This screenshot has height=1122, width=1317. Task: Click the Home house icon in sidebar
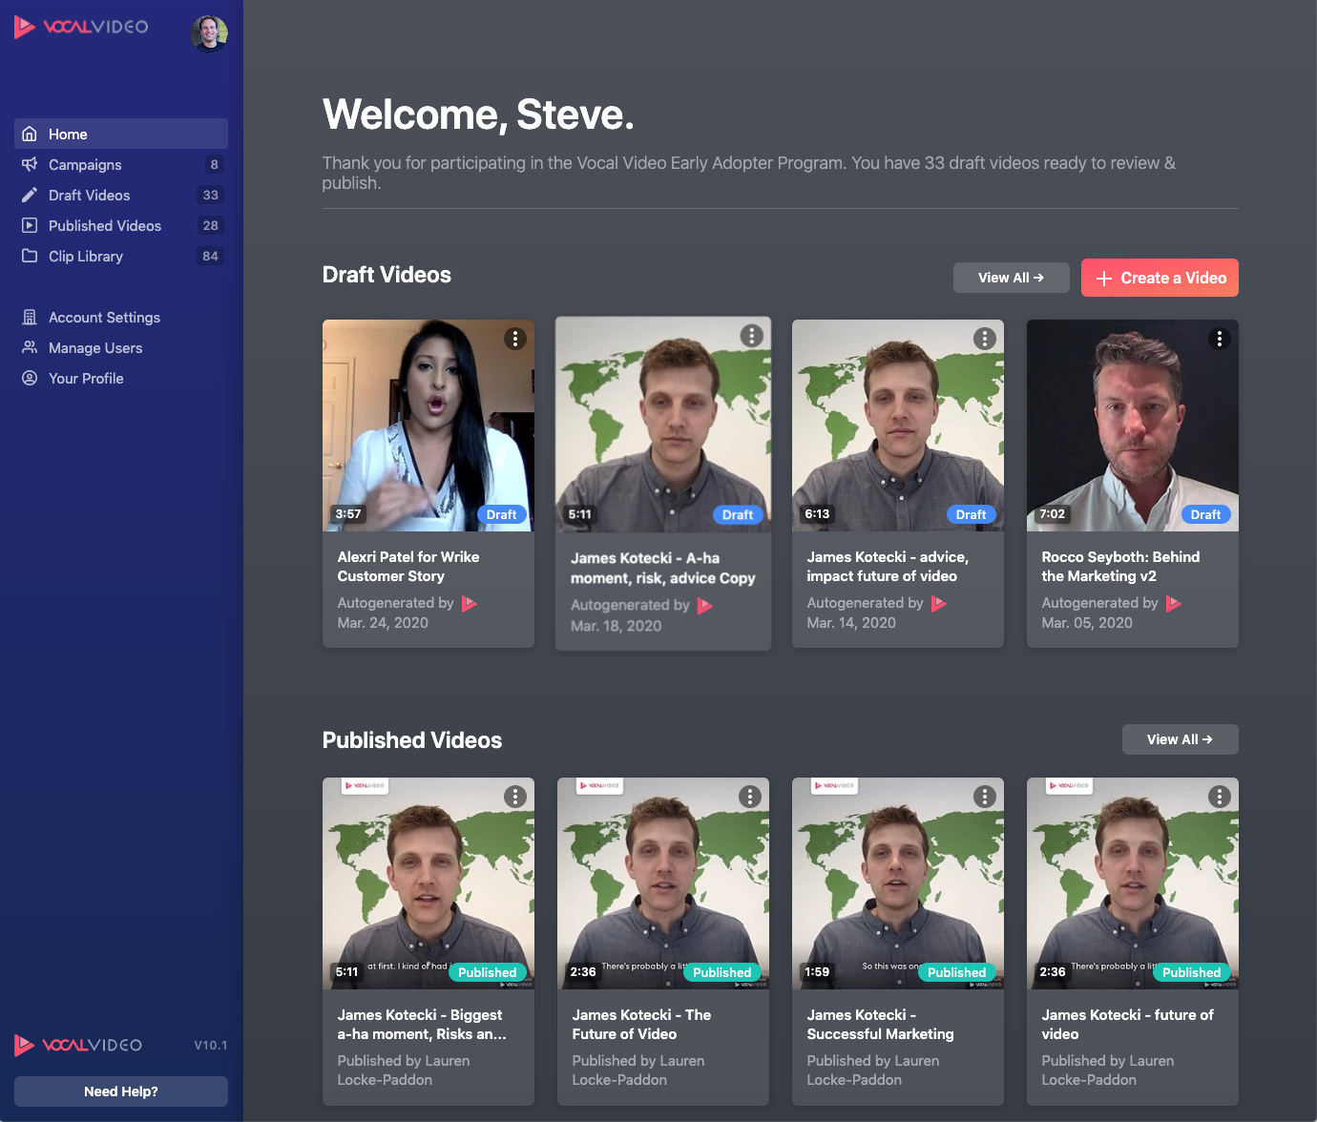coord(30,134)
